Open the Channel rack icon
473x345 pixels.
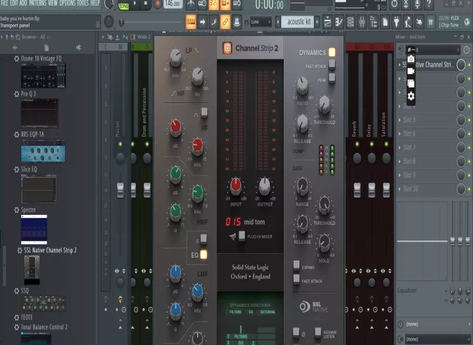pyautogui.click(x=350, y=22)
